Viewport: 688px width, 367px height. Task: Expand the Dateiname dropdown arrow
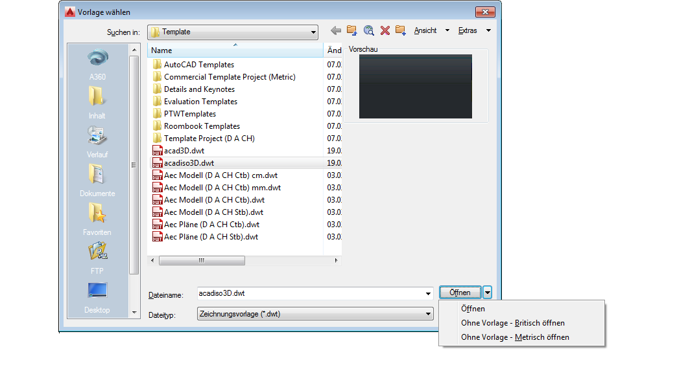[428, 293]
